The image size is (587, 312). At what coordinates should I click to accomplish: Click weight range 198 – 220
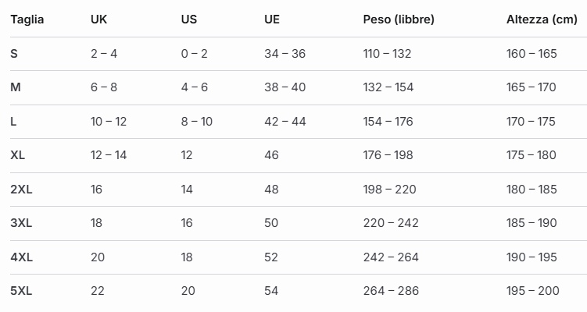(389, 190)
